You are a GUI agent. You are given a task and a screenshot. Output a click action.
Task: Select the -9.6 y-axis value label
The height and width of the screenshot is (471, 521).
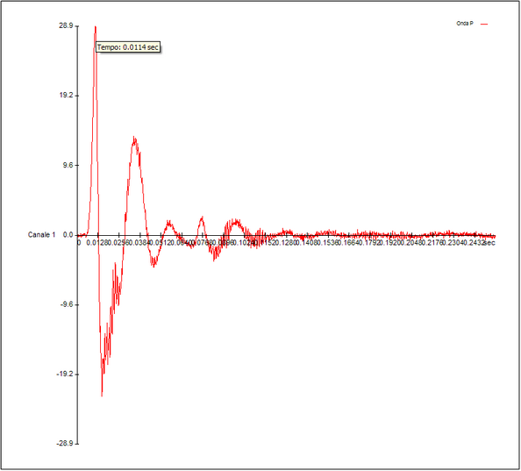pos(67,304)
